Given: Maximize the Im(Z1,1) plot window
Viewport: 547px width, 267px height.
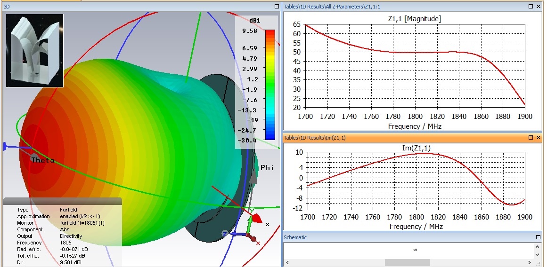Looking at the screenshot, I should point(531,137).
